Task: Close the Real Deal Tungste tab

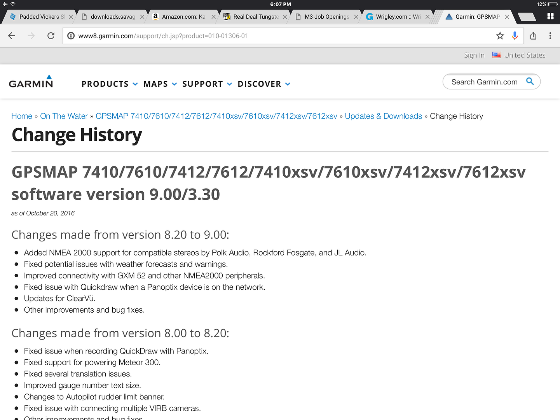Action: [285, 17]
